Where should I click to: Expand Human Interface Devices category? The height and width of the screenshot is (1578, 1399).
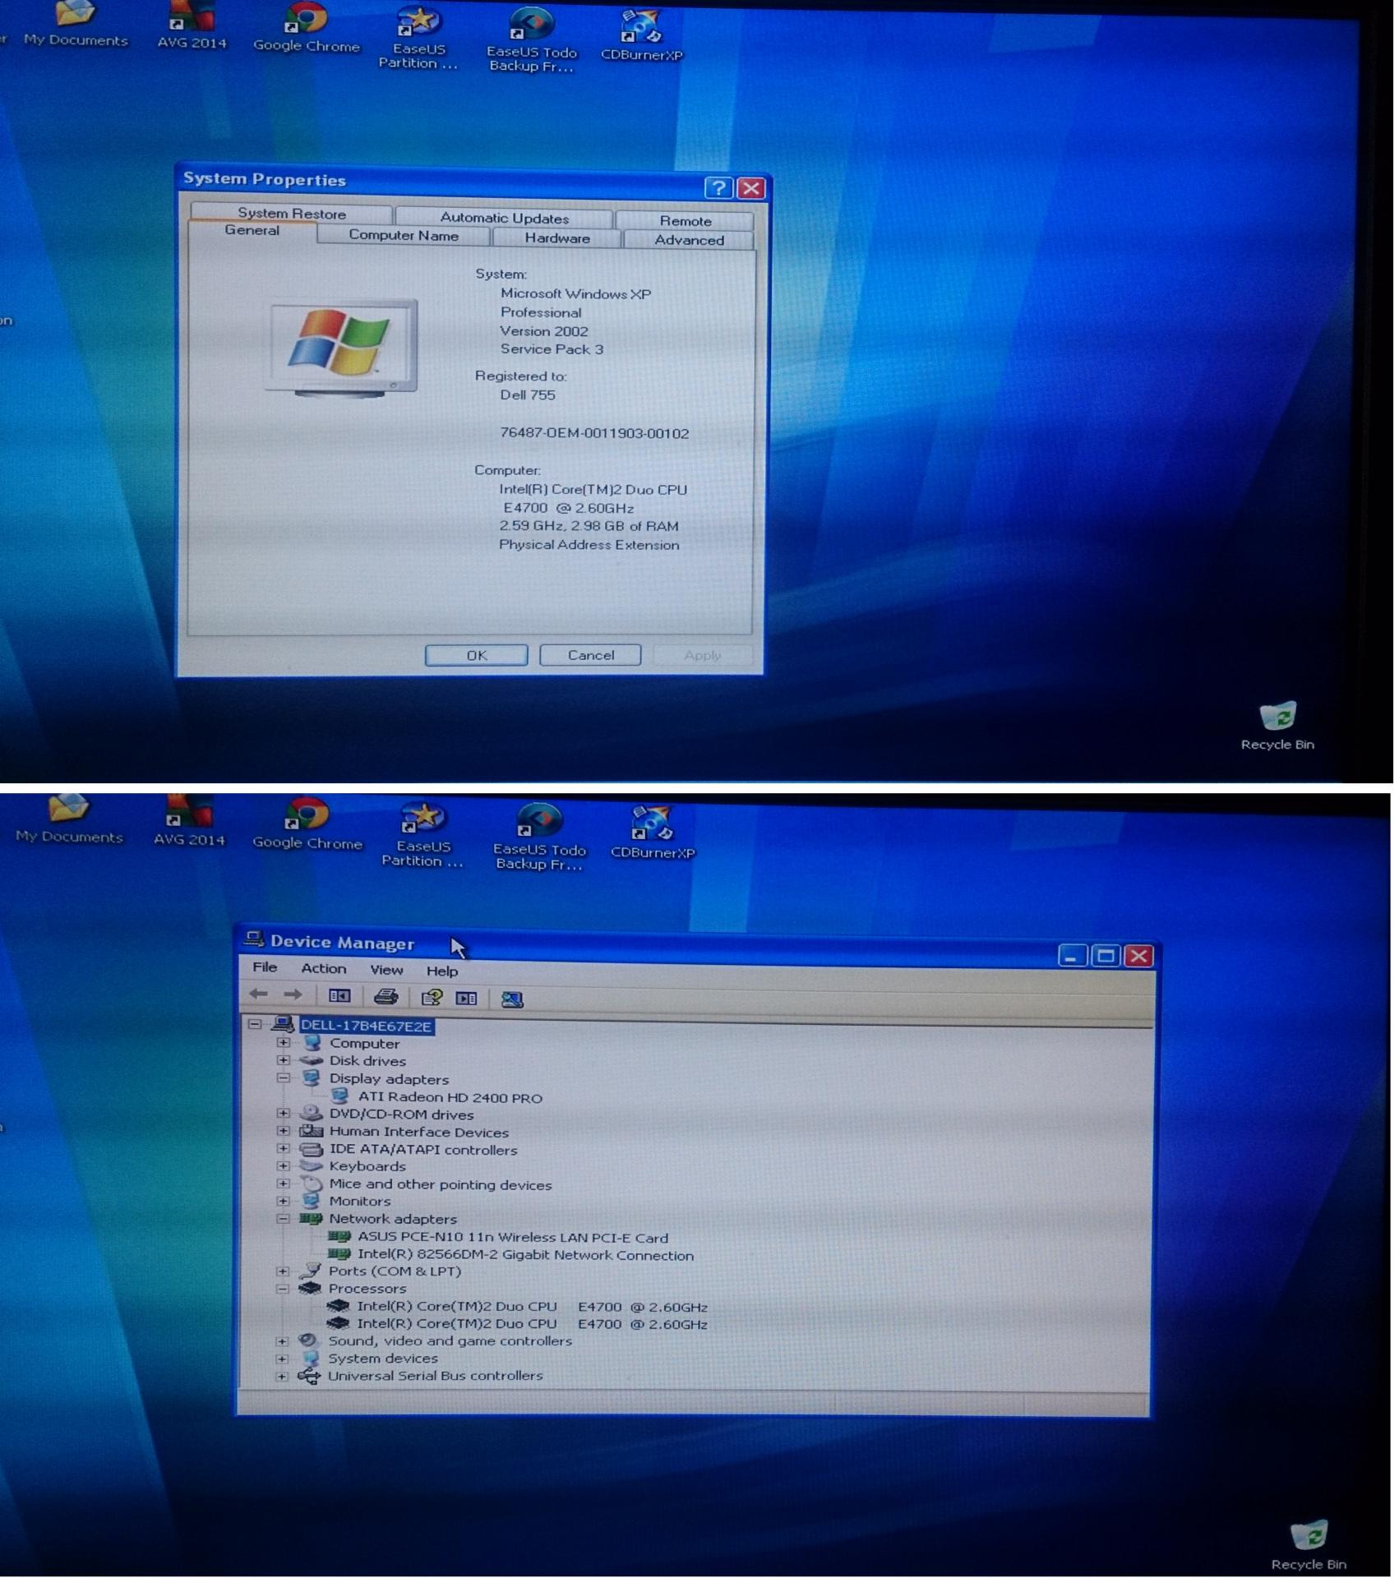[284, 1131]
